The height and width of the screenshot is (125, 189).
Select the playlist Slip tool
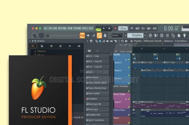click(111, 41)
